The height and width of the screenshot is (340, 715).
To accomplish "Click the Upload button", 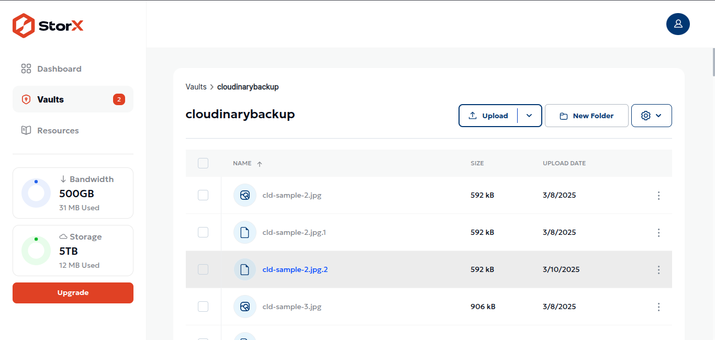I will click(488, 116).
